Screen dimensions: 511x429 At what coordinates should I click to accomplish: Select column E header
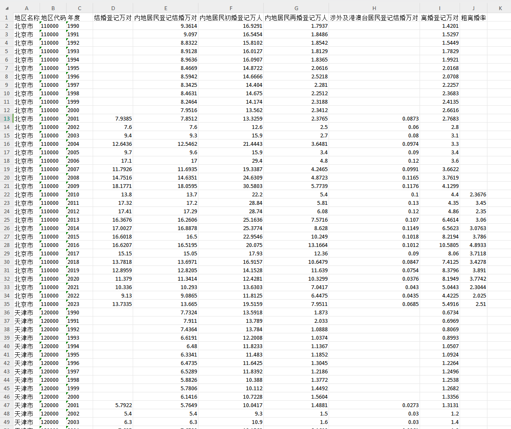pyautogui.click(x=166, y=8)
